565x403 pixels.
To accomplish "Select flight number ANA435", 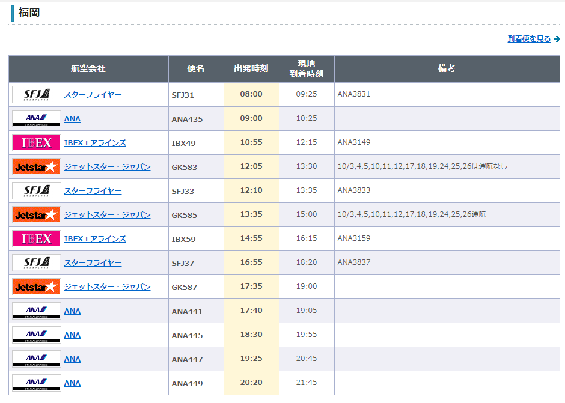I will click(187, 119).
